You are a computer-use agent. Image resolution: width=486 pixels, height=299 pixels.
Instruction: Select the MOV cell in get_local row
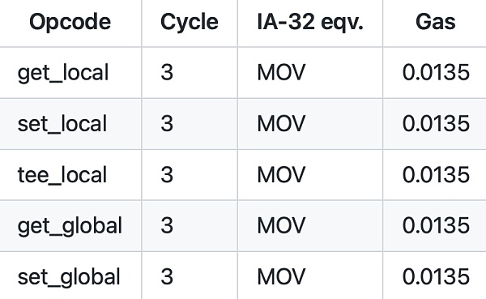pos(281,72)
